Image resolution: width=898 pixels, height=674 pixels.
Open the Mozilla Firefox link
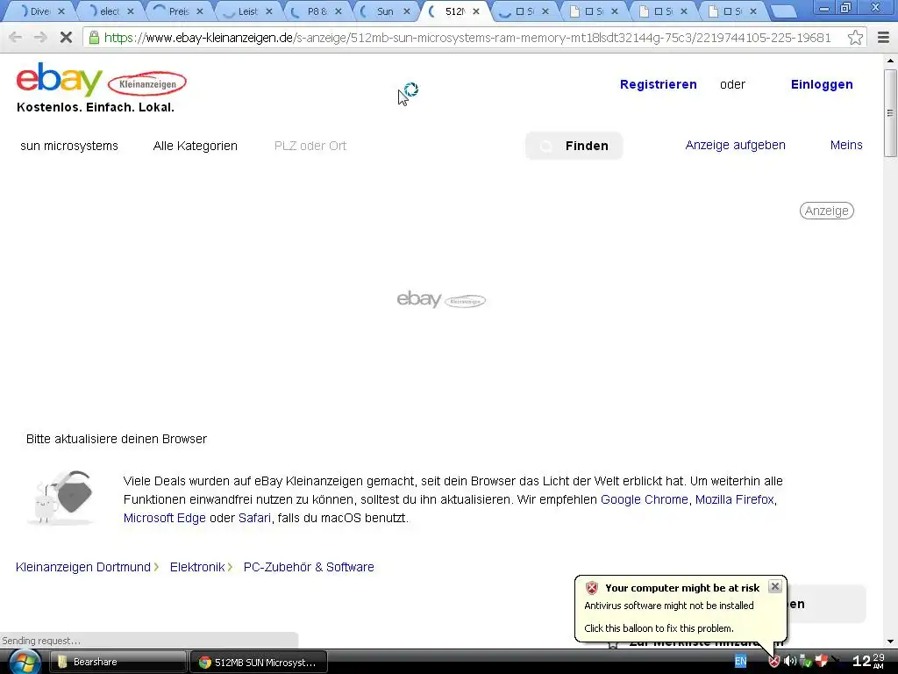click(734, 499)
